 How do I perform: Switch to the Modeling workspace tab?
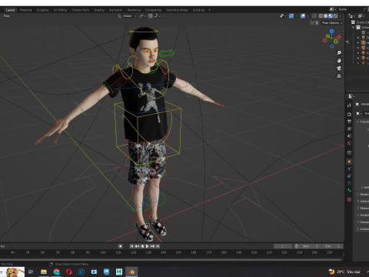tap(25, 10)
